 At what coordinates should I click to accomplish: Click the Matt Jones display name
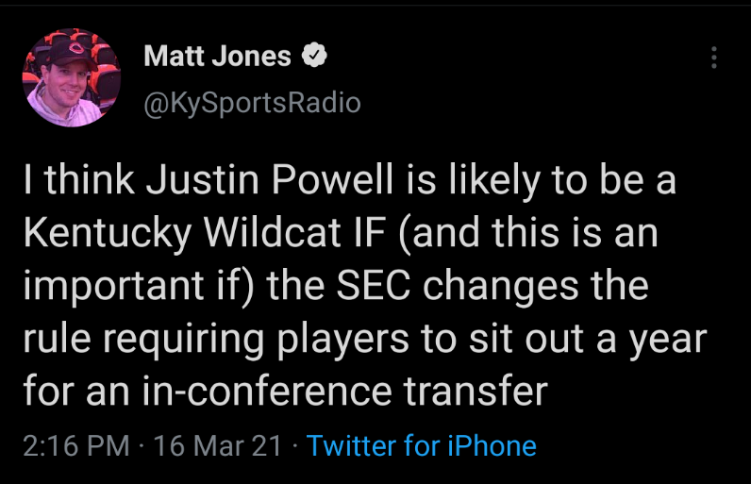tap(217, 57)
